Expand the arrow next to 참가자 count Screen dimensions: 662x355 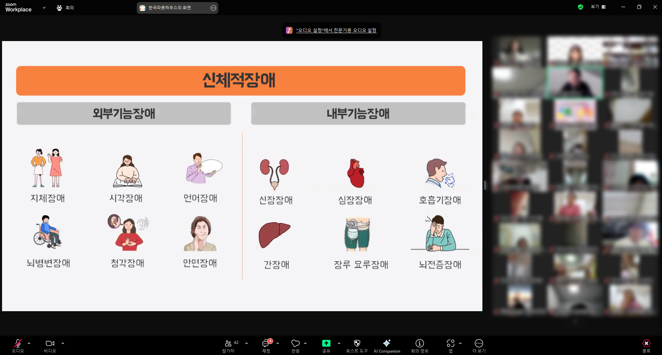[x=247, y=343]
